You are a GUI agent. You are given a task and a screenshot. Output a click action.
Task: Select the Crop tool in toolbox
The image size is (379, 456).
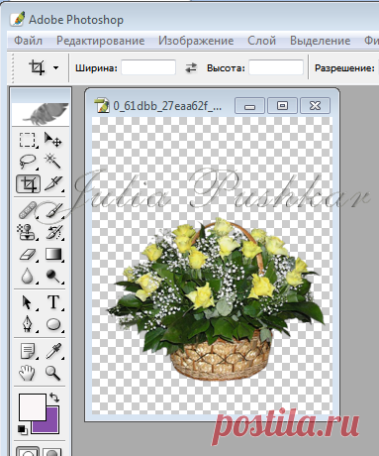click(28, 183)
